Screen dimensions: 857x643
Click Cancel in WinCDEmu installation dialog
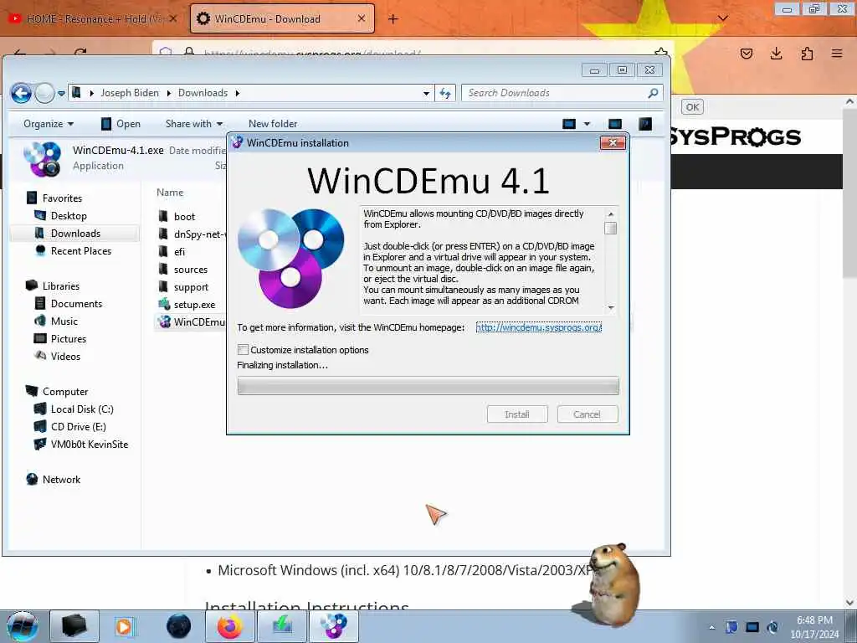tap(587, 414)
